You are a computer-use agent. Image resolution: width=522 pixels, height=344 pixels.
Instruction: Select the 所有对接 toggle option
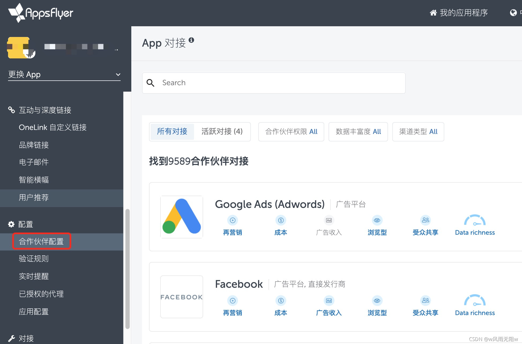(x=172, y=132)
